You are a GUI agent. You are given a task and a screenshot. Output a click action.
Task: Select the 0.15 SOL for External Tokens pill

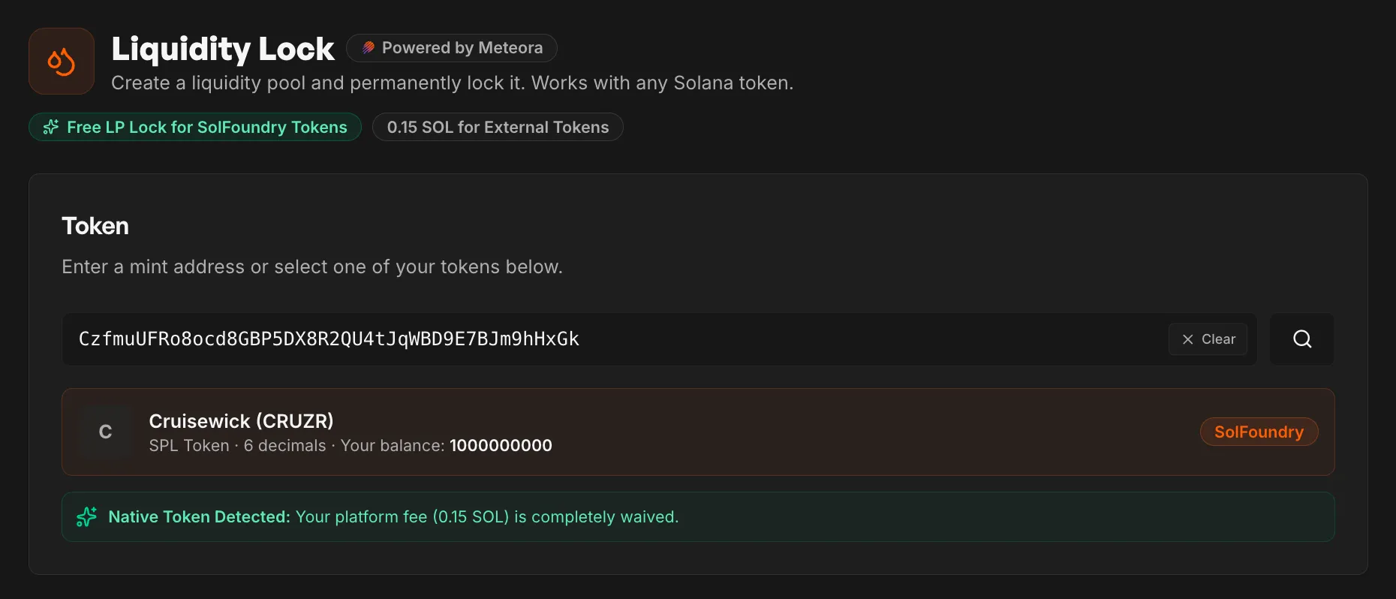498,128
